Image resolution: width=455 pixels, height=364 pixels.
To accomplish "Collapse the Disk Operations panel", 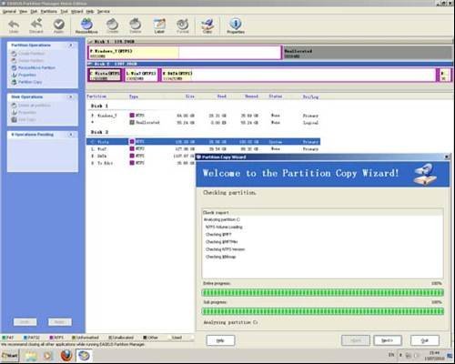I will [x=71, y=96].
